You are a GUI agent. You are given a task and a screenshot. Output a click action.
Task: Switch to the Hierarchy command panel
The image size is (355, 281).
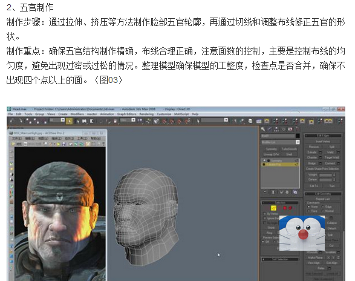pyautogui.click(x=276, y=129)
